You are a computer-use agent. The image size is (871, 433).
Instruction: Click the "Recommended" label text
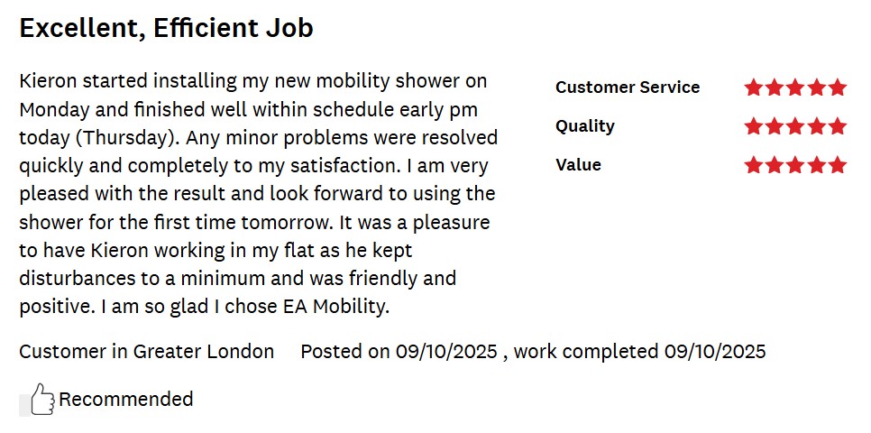(126, 399)
